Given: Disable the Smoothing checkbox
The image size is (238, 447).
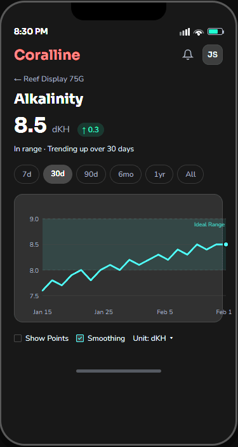Looking at the screenshot, I should 80,338.
